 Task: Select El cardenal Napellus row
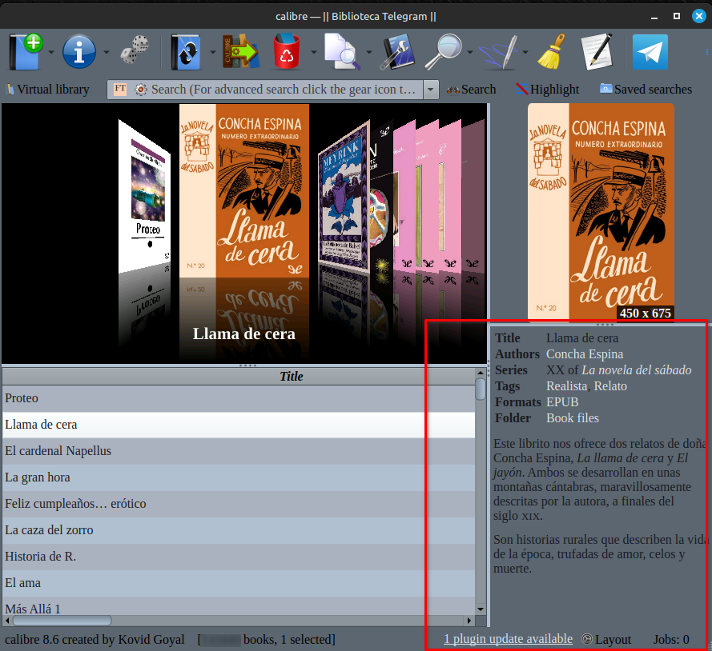[239, 451]
